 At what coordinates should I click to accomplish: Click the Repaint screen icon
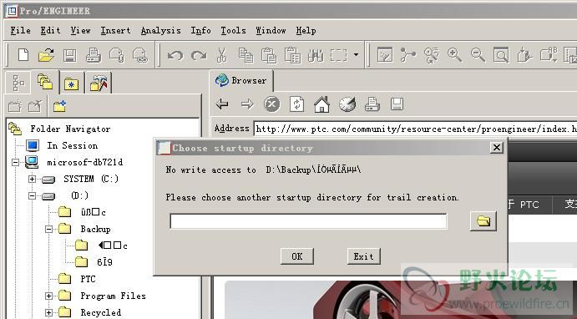(385, 55)
